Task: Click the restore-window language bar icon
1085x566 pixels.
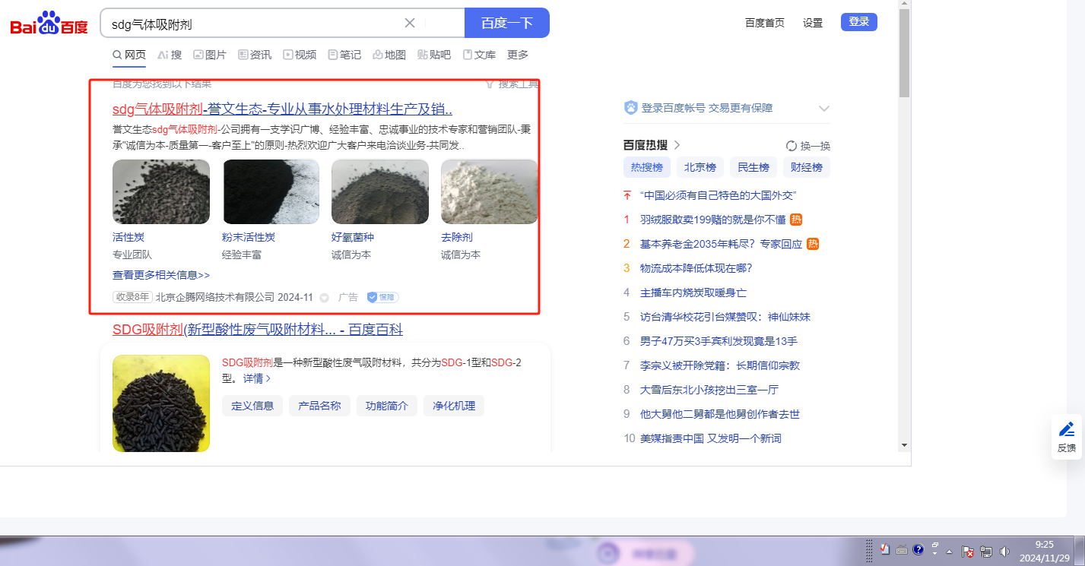Action: 935,545
